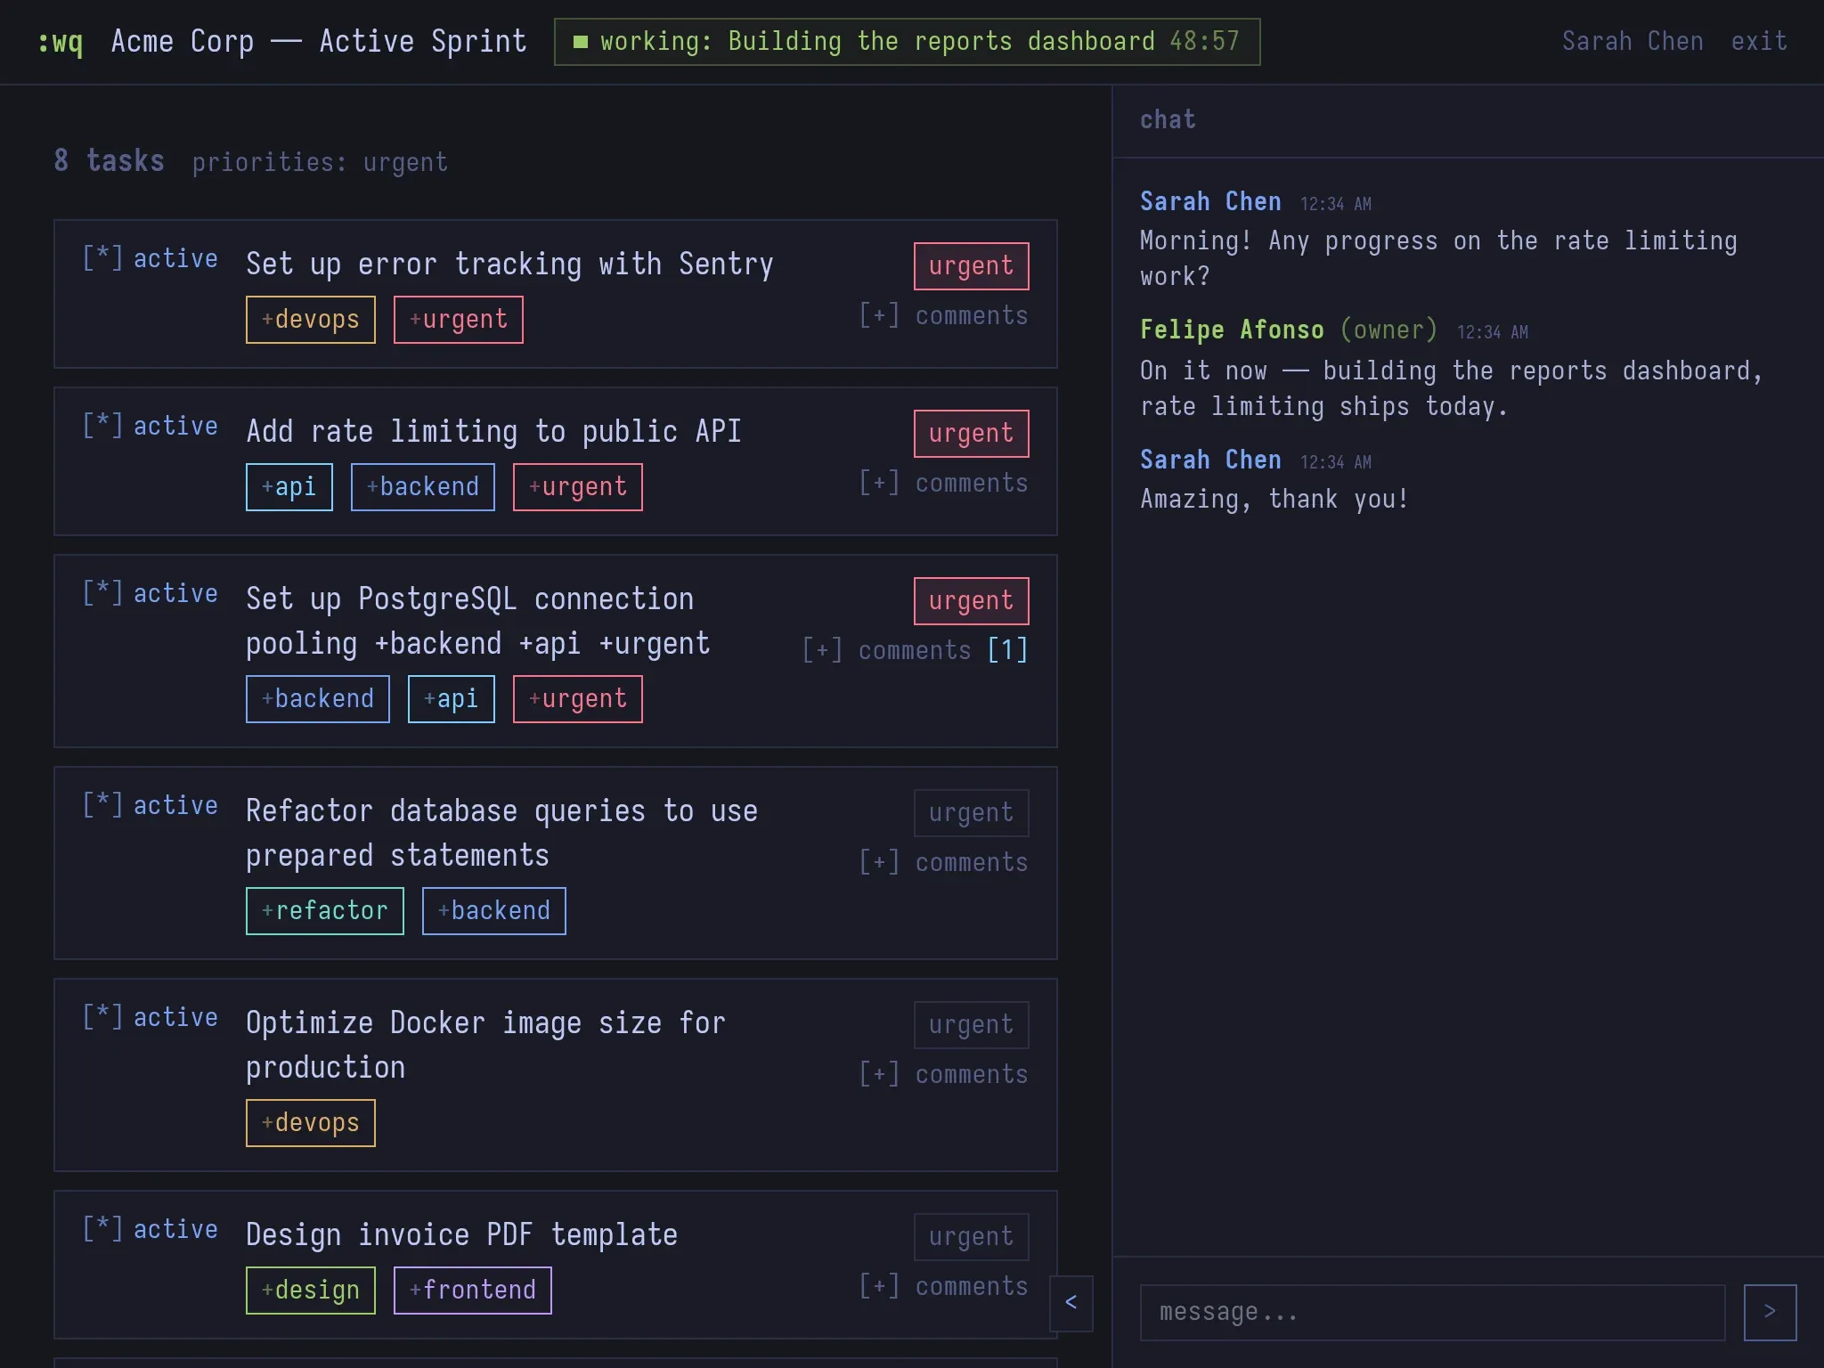Image resolution: width=1824 pixels, height=1368 pixels.
Task: Click chat message Morning! Any progress
Action: [x=1438, y=258]
